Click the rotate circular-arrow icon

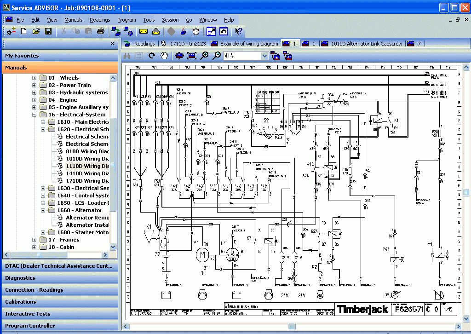[152, 56]
